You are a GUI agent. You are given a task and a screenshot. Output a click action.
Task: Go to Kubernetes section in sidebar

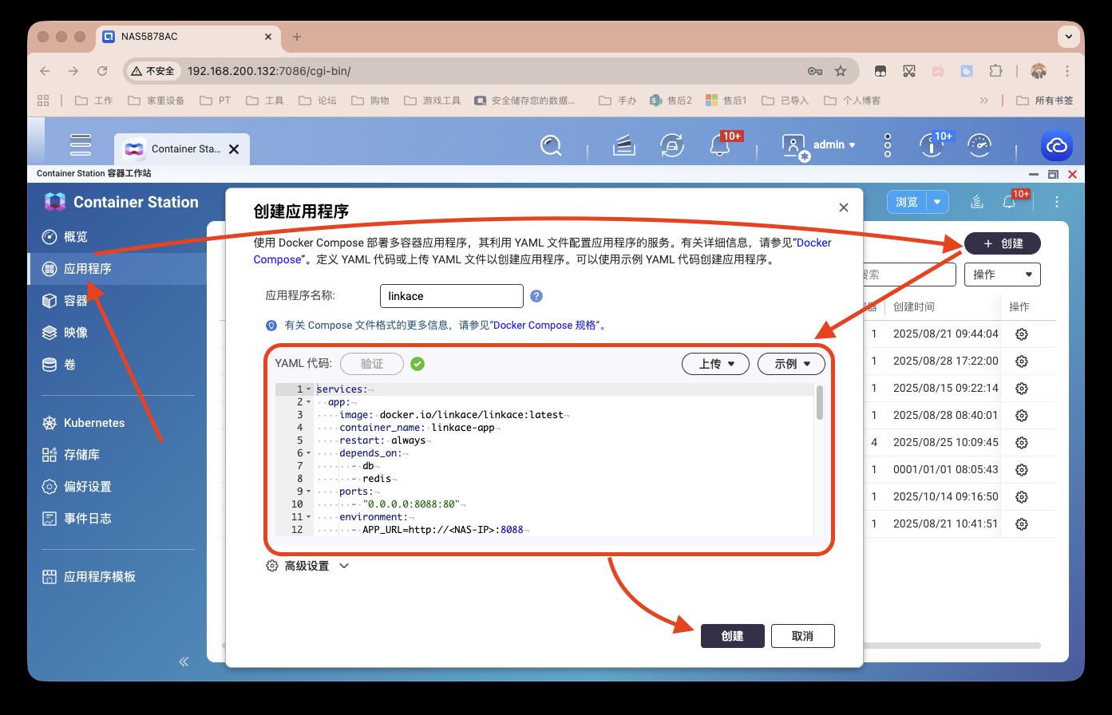click(x=94, y=423)
